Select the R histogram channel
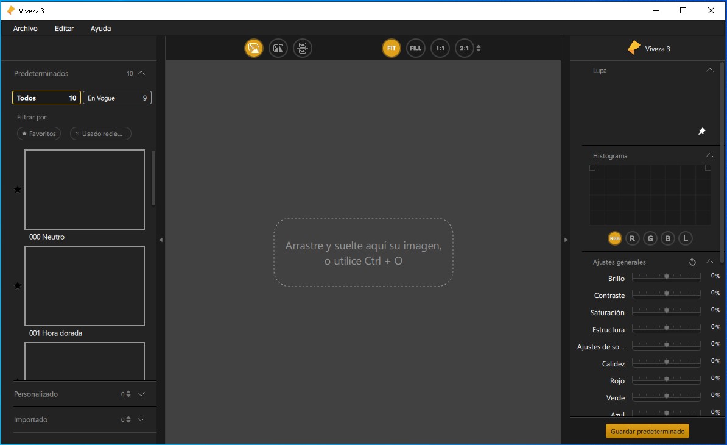Viewport: 727px width, 445px height. point(632,238)
